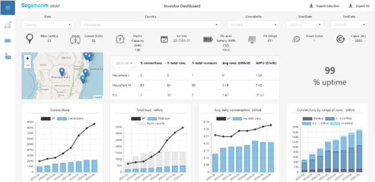
Task: Open the EndDate dropdown
Action: point(349,25)
